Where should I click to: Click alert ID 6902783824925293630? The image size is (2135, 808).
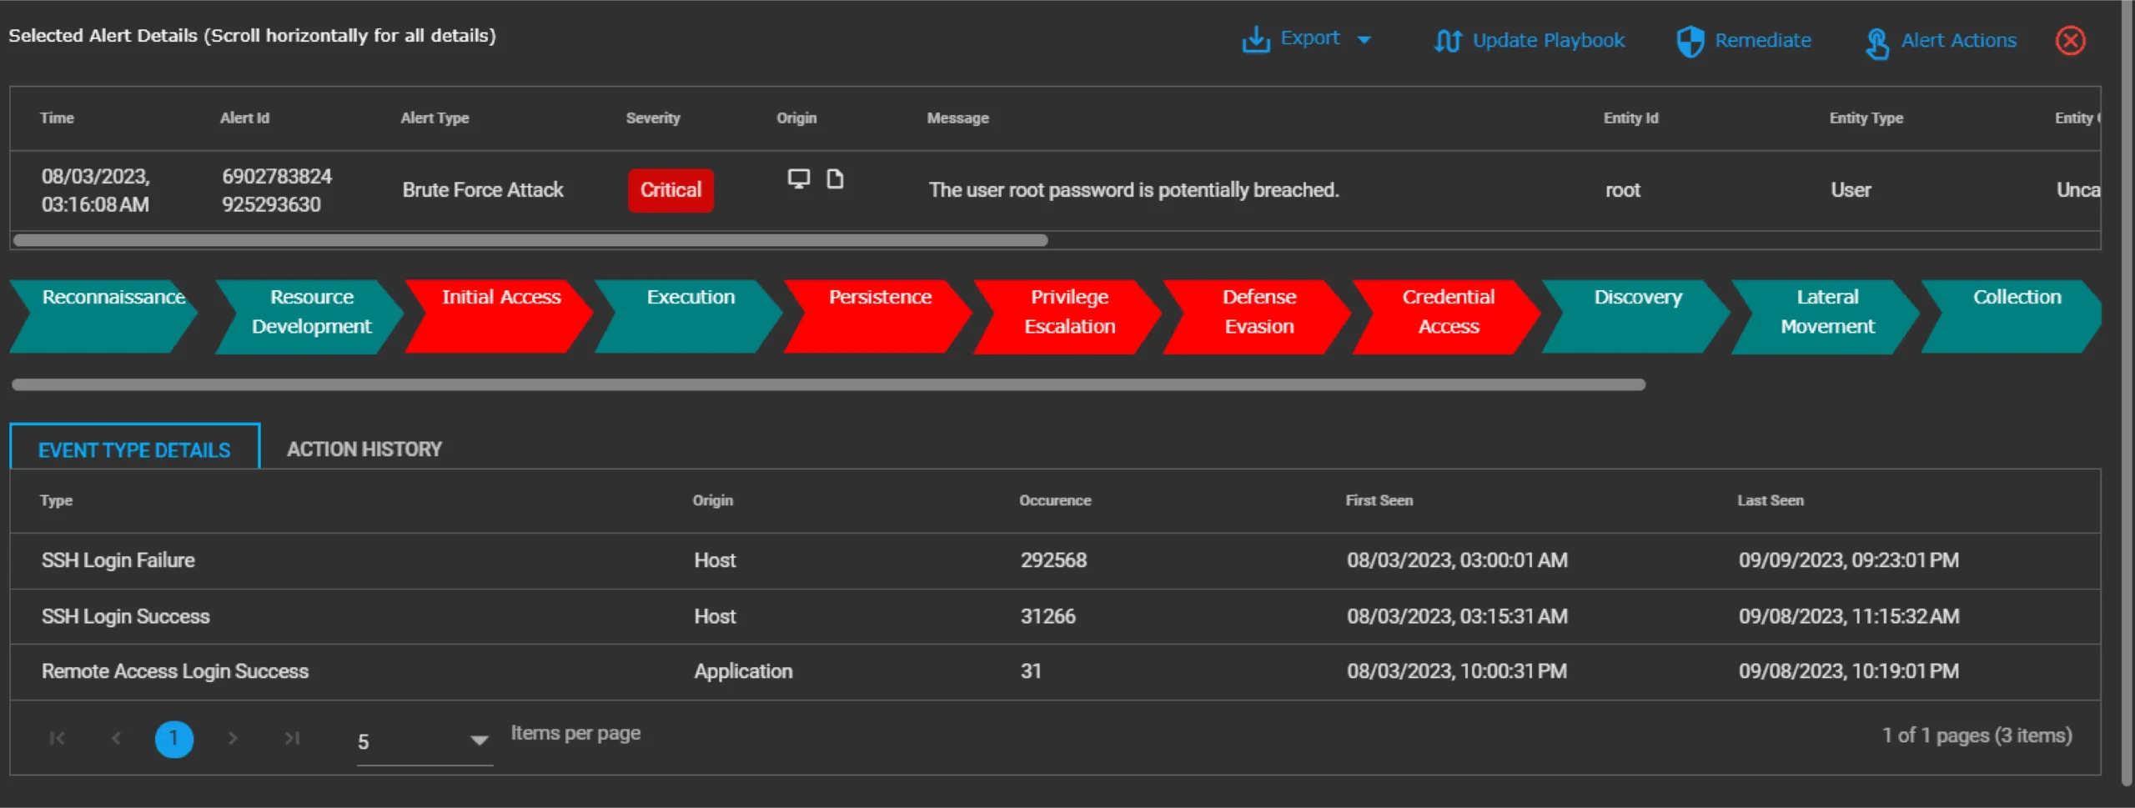click(x=276, y=190)
